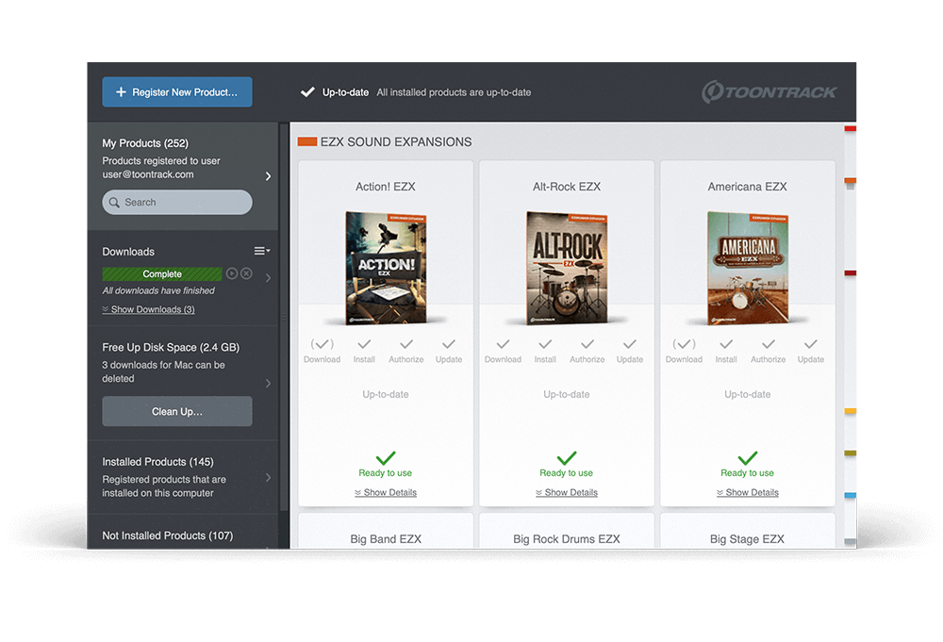
Task: Click the Update step icon for Action! EZX
Action: (x=449, y=345)
